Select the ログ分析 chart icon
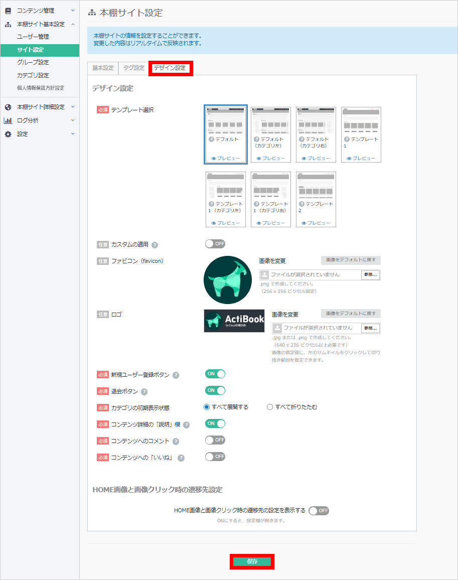Viewport: 458px width, 580px height. (8, 120)
